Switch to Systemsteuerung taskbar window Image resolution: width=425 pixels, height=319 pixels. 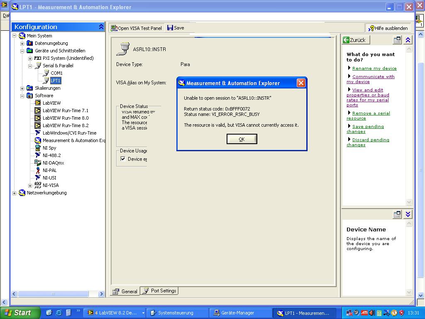[x=177, y=313]
